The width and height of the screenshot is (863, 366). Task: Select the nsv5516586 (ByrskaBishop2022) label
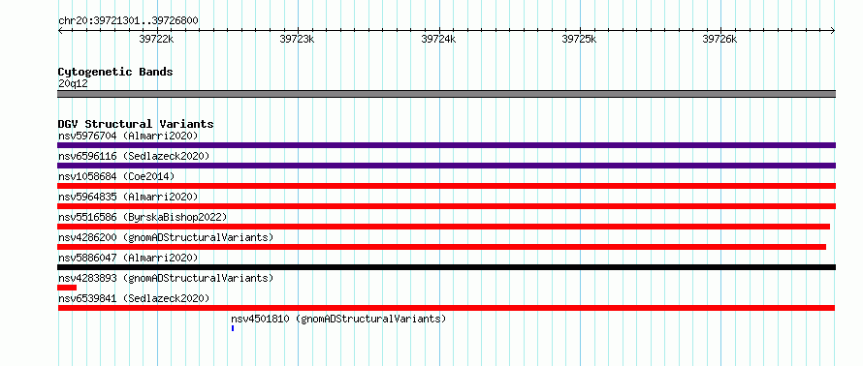(142, 217)
